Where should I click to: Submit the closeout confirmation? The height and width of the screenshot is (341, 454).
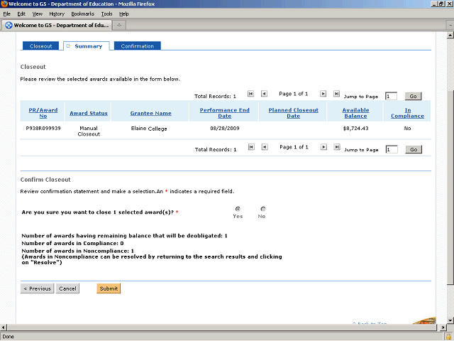(109, 288)
